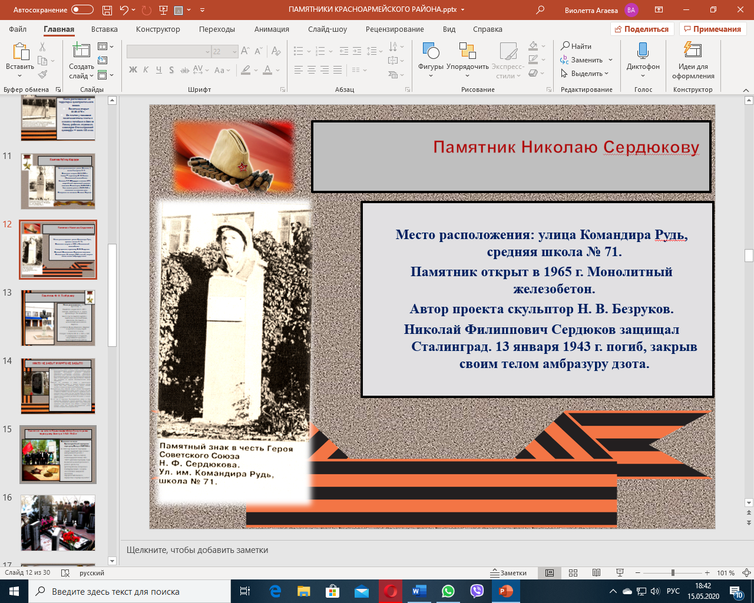Toggle the AutoSave (Автосохранение) switch
754x603 pixels.
point(82,10)
